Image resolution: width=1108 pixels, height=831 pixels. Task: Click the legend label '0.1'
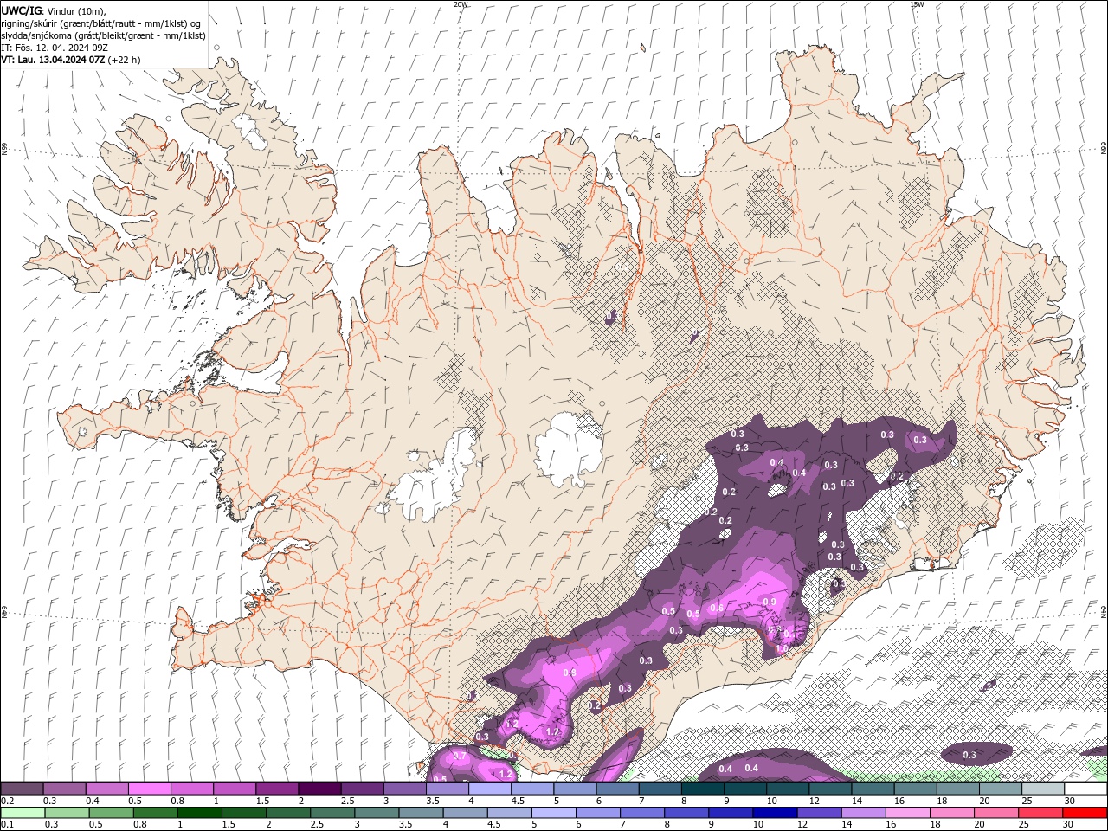[x=8, y=825]
